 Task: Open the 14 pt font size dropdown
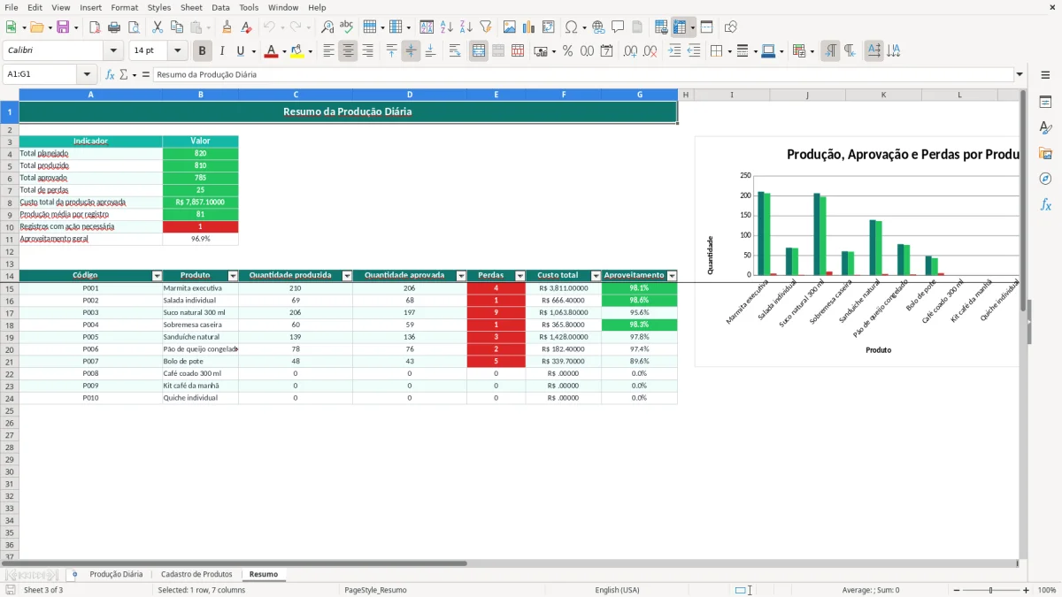[x=178, y=51]
